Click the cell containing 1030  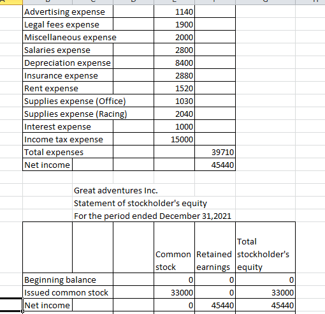pyautogui.click(x=174, y=101)
